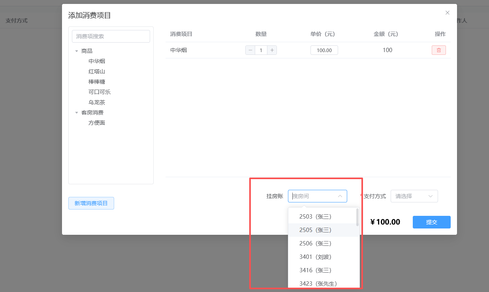
Task: Select 中华烟 in the product tree
Action: tap(97, 61)
